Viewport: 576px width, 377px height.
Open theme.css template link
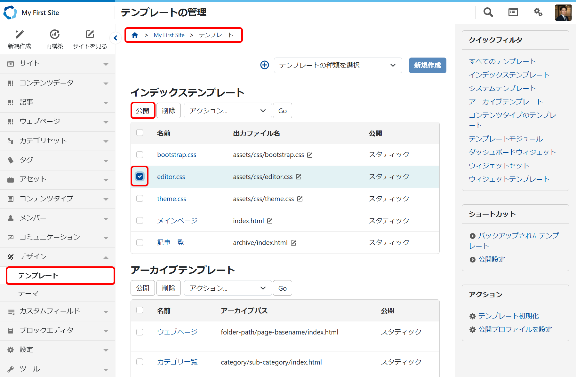[172, 199]
